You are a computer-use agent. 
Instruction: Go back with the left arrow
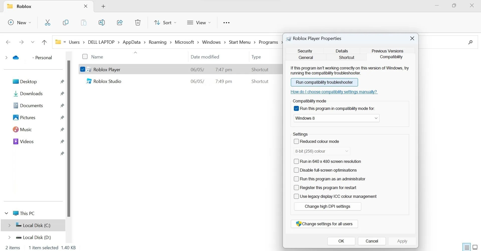[8, 42]
